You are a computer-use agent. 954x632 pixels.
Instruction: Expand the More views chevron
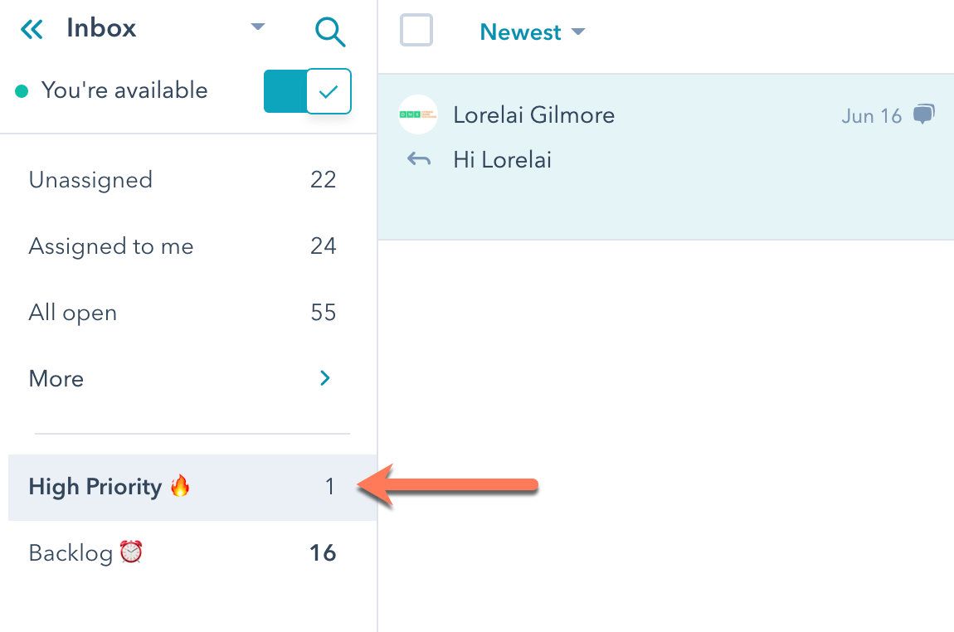coord(325,378)
